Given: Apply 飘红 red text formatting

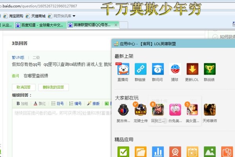Looking at the screenshot, I should pos(40,104).
